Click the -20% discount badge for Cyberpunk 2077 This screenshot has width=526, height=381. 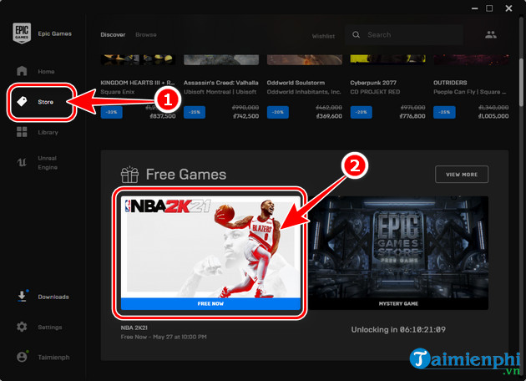coord(362,112)
